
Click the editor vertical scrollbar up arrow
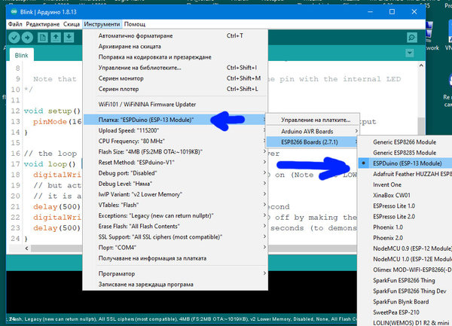click(x=421, y=66)
